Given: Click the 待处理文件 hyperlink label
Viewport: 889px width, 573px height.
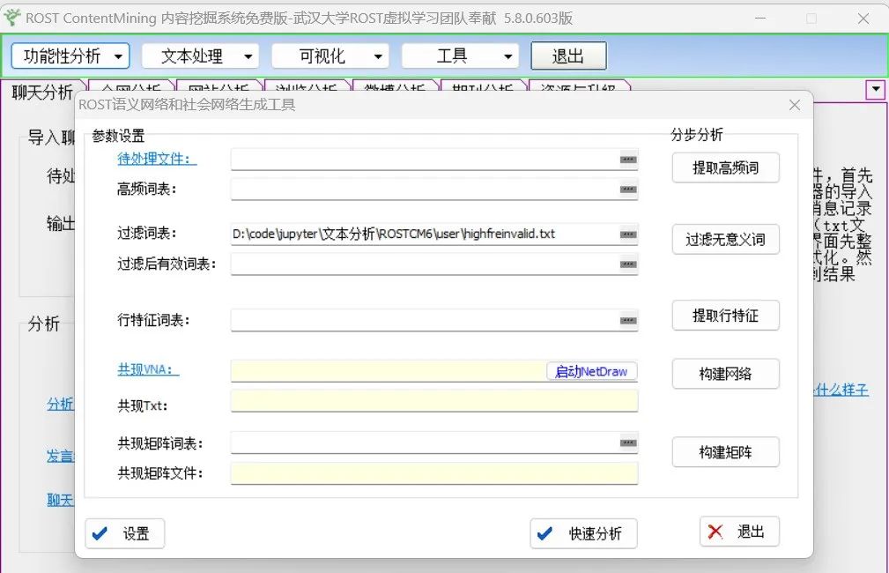Looking at the screenshot, I should pyautogui.click(x=156, y=159).
